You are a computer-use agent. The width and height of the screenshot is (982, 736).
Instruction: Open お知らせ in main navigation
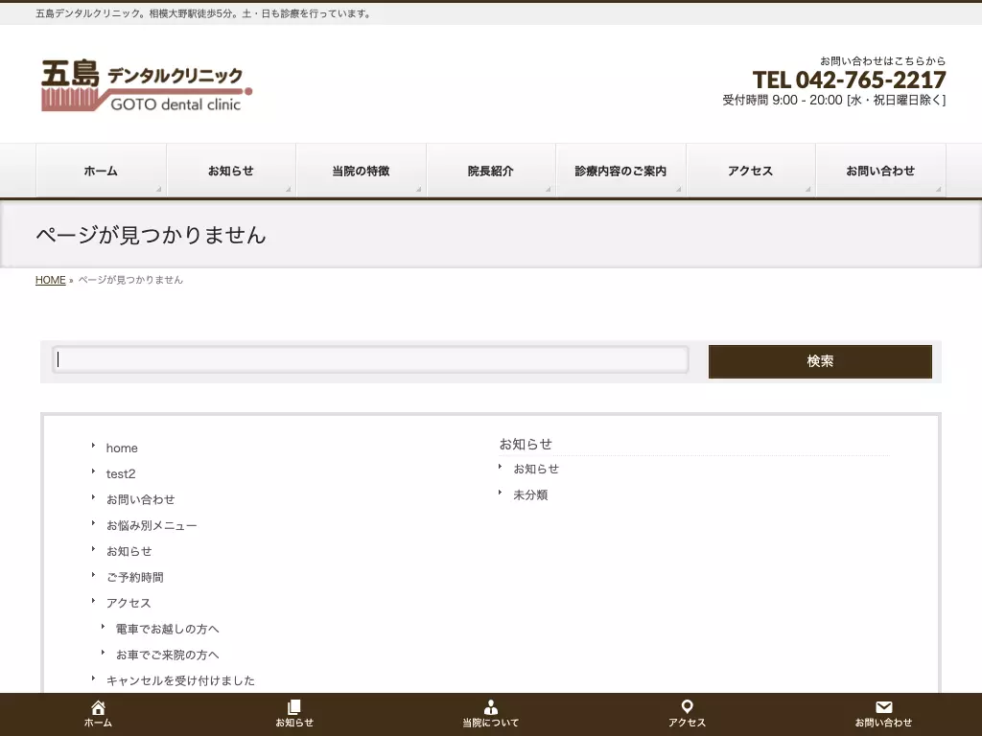pyautogui.click(x=231, y=171)
